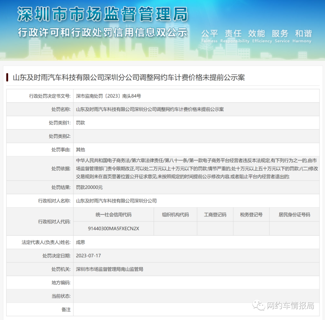The height and width of the screenshot is (320, 325).
Task: Click the 罚款20000元 penalty result
Action: coord(89,187)
